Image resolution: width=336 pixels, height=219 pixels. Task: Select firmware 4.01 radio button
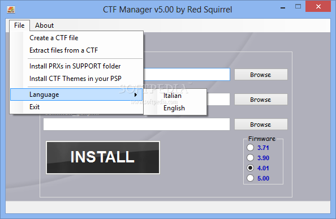(250, 168)
